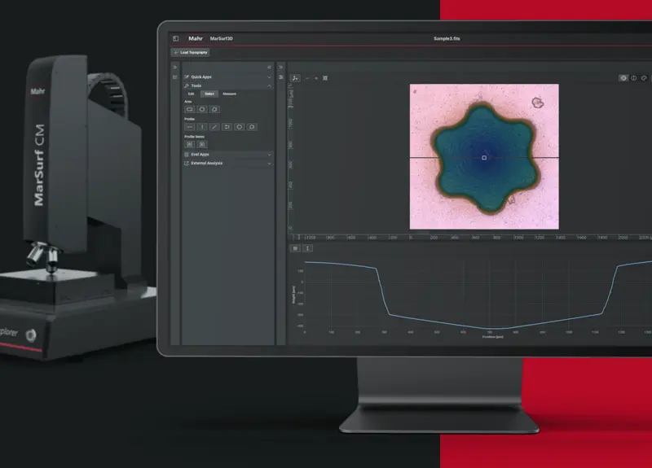Viewport: 652px width, 468px height.
Task: Expand the External Analysis section chevron
Action: [x=269, y=164]
